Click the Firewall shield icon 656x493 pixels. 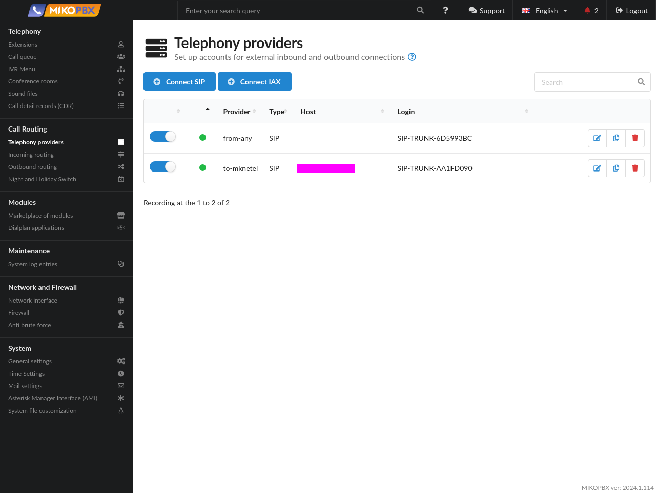coord(121,313)
